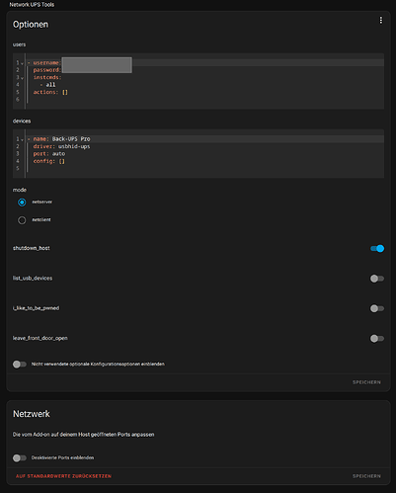The height and width of the screenshot is (493, 396).
Task: Enable the i_like_to_be_pwned toggle
Action: [377, 308]
